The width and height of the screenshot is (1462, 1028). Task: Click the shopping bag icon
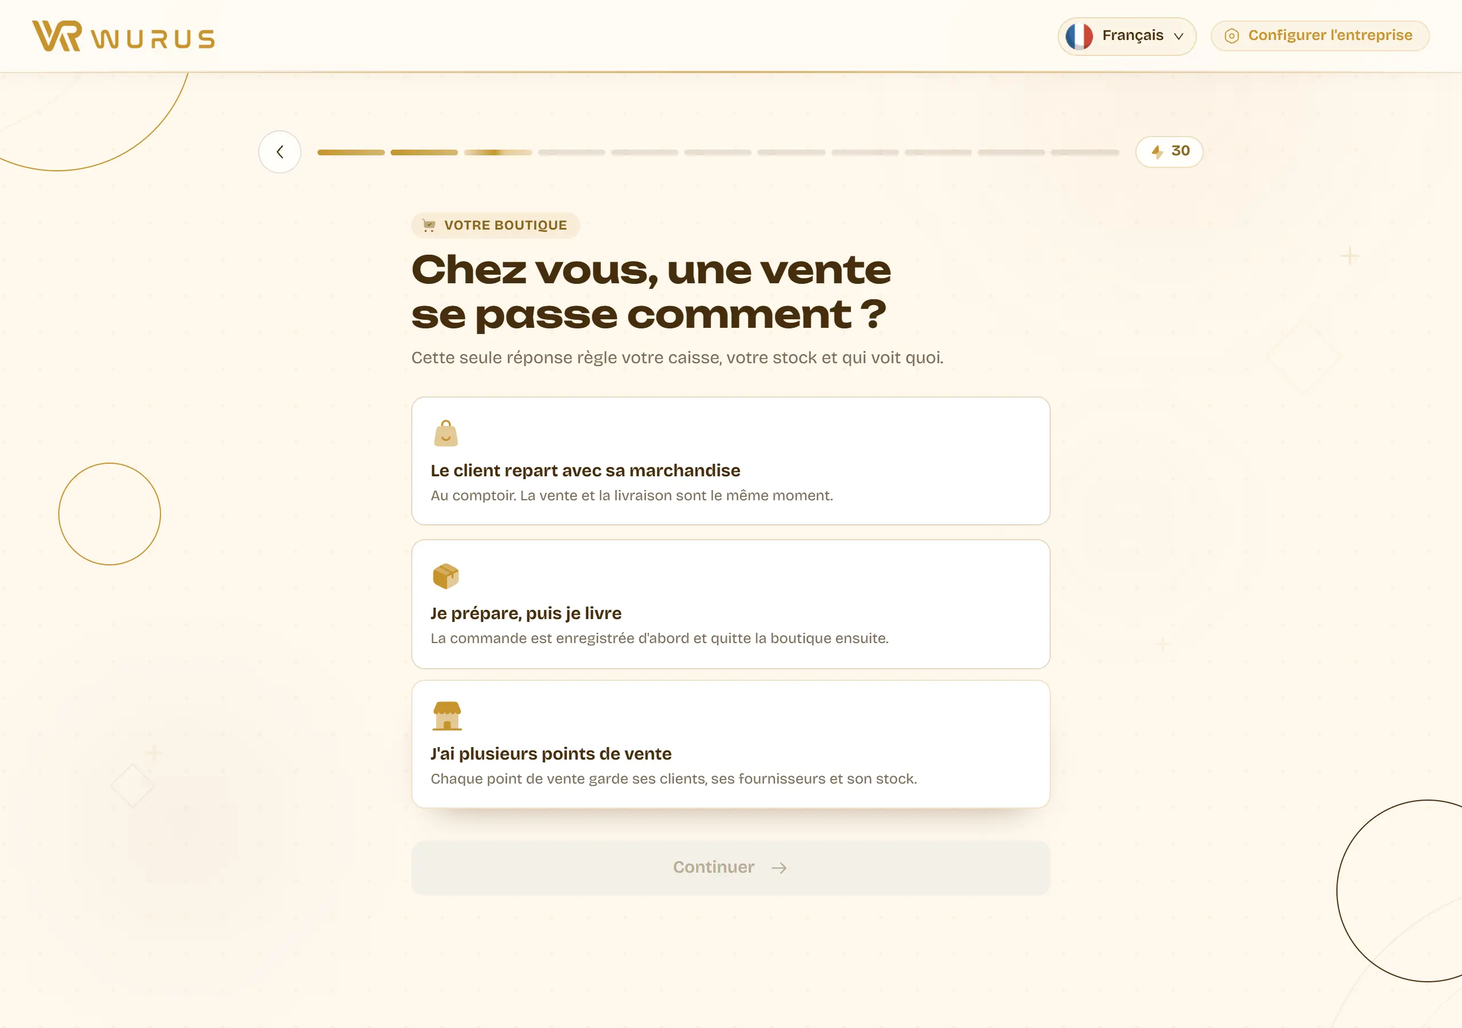point(445,433)
